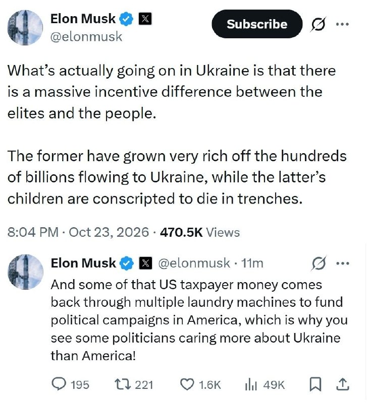Screen dimensions: 367x403
Task: Reply using the comment icon with 195
Action: tap(70, 385)
